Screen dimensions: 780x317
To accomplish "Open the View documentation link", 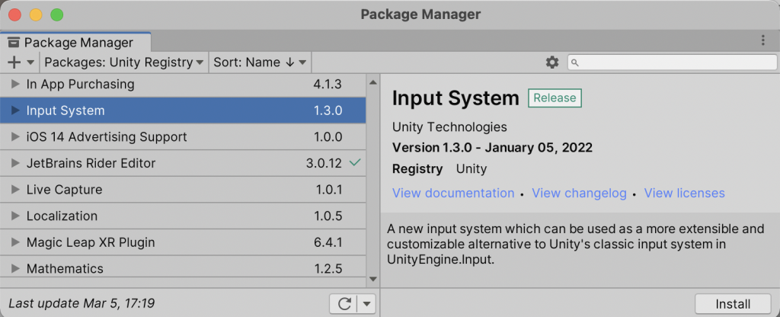I will (x=453, y=194).
